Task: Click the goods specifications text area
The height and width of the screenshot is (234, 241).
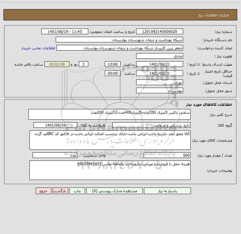Action: click(110, 140)
